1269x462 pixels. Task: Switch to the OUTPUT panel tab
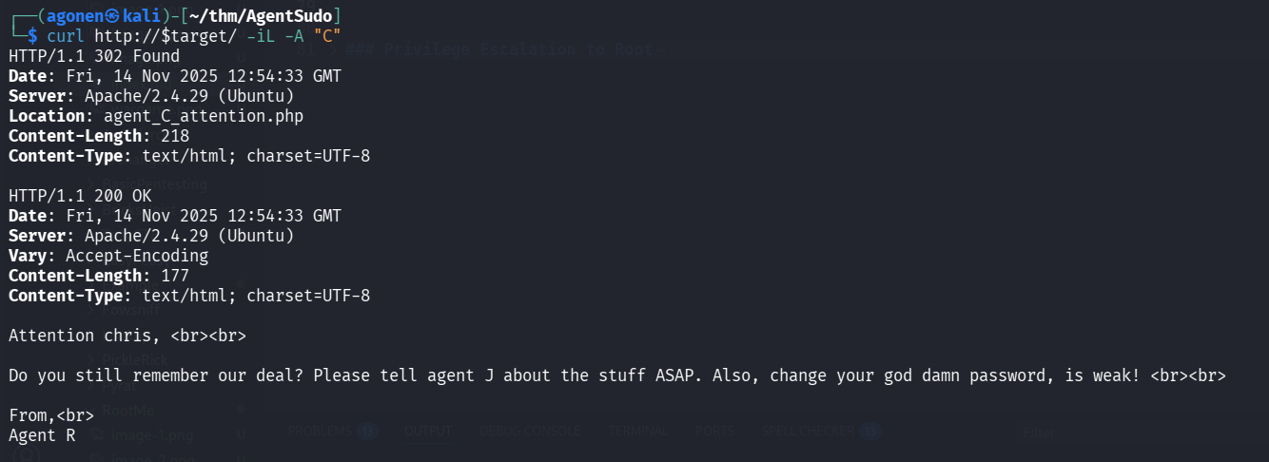(x=428, y=431)
